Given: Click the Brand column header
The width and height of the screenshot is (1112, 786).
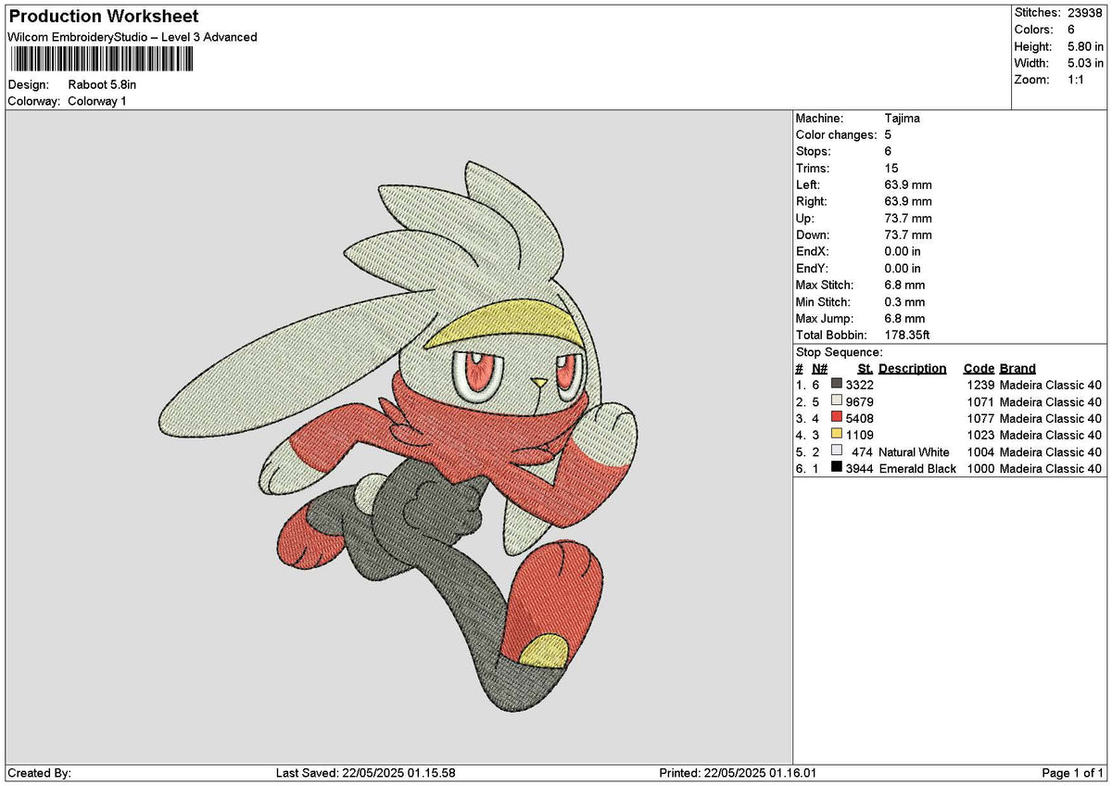Looking at the screenshot, I should click(x=1017, y=368).
